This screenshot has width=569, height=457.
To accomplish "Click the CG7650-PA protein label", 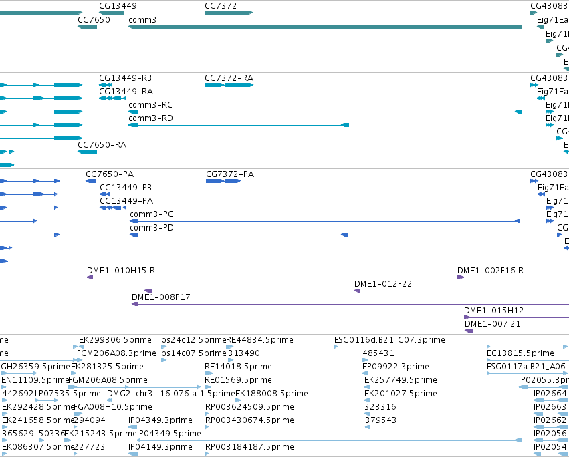I will point(110,174).
